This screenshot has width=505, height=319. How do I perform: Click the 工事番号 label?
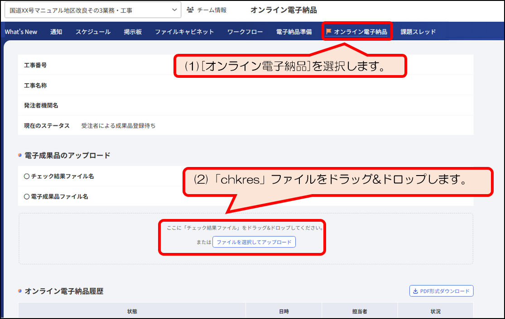pyautogui.click(x=35, y=65)
